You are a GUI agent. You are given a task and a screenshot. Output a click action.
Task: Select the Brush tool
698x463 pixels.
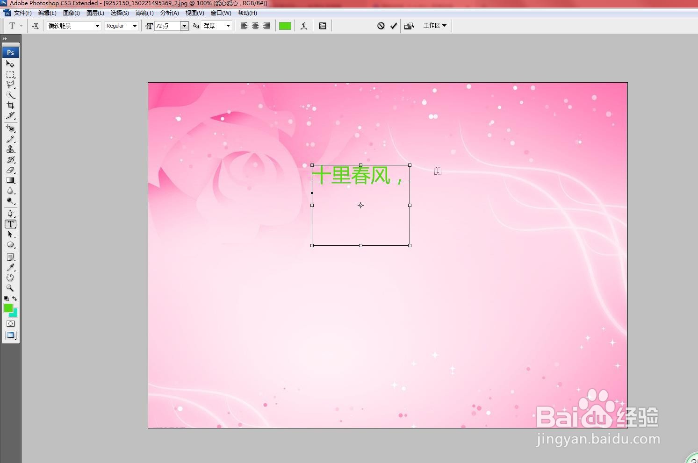(x=10, y=139)
